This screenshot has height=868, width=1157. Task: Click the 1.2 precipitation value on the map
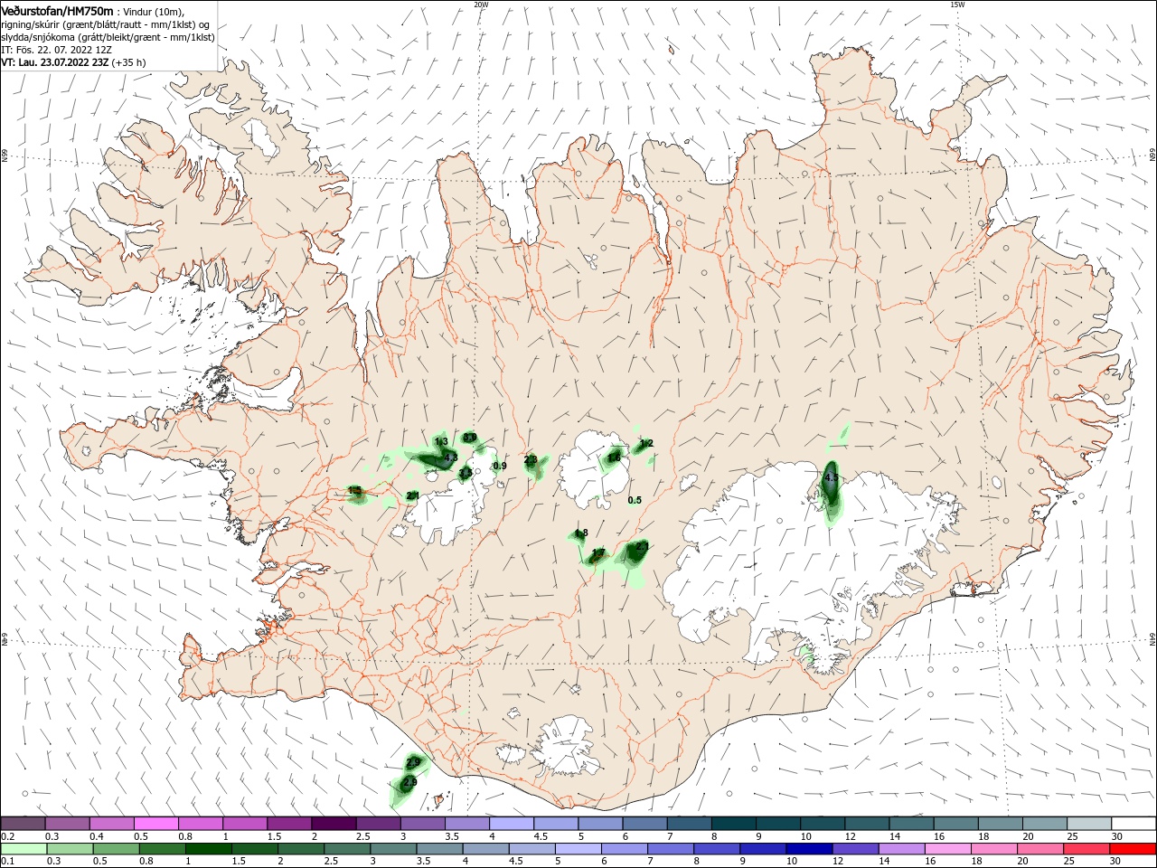click(646, 443)
